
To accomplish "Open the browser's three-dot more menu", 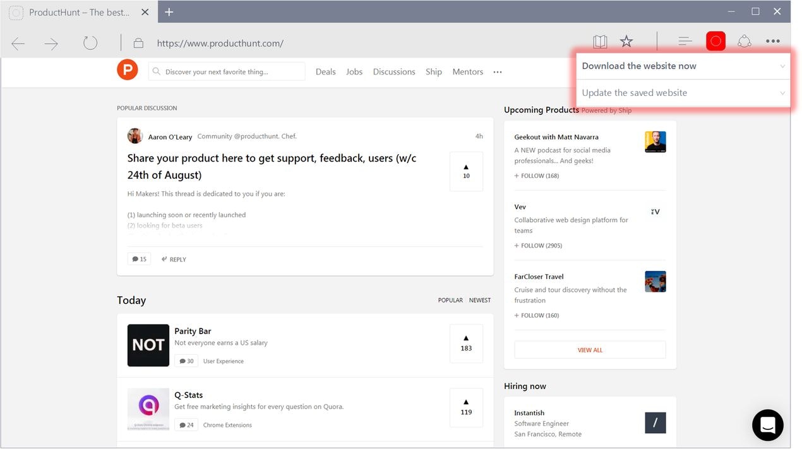I will coord(773,42).
